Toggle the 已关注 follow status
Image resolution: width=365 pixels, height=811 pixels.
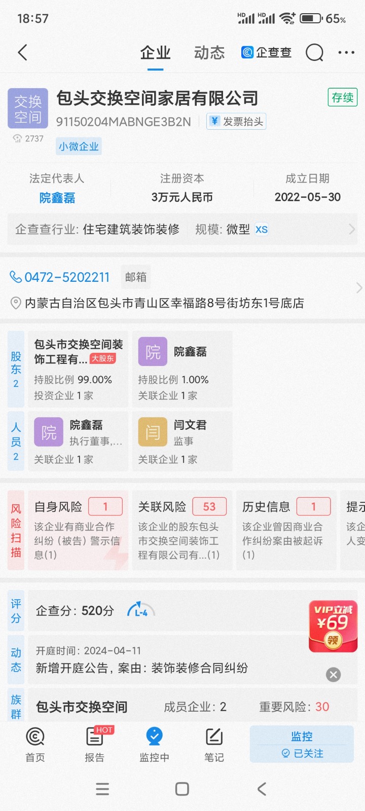click(x=302, y=754)
